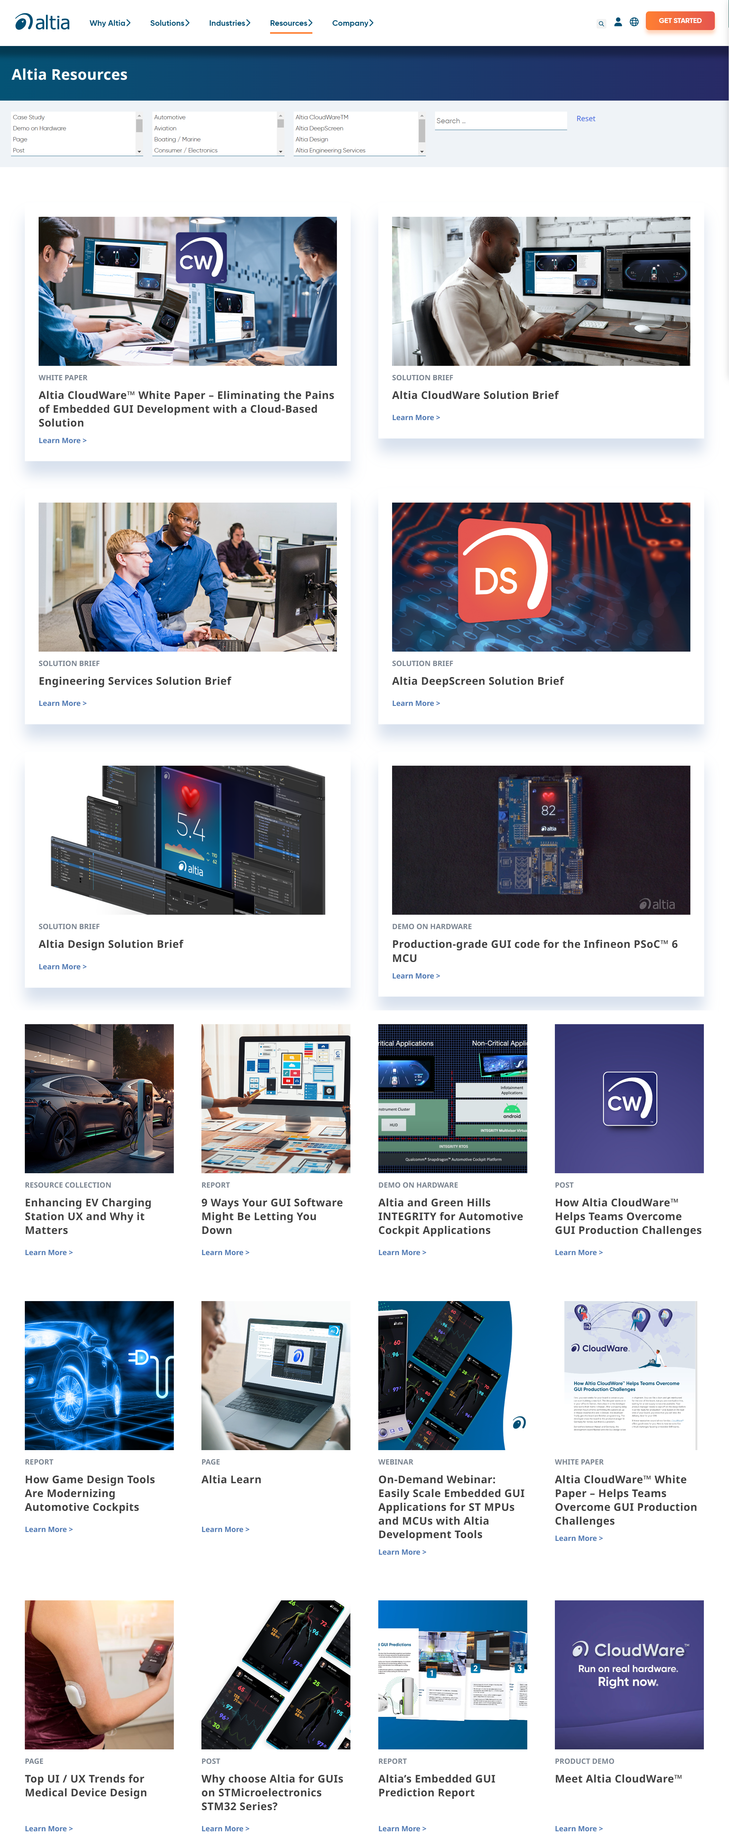Open Infineon PSoC 6 MCU demo title
Image resolution: width=729 pixels, height=1842 pixels.
click(535, 951)
